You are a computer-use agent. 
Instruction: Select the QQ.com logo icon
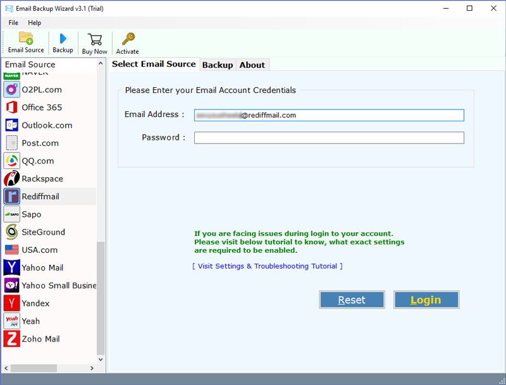tap(11, 161)
